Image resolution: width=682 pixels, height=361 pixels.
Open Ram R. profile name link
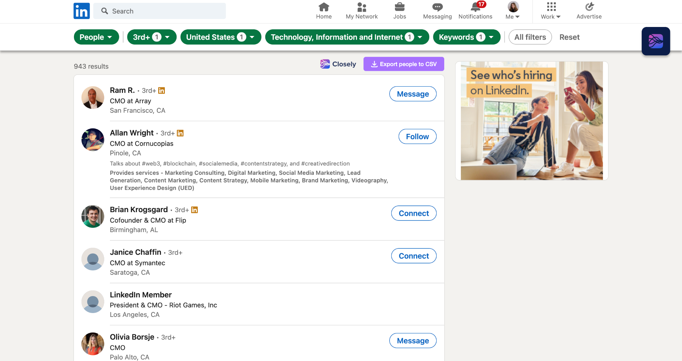pos(122,90)
